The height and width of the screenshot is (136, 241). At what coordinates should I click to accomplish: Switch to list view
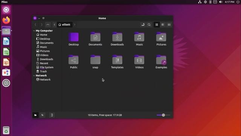163,25
